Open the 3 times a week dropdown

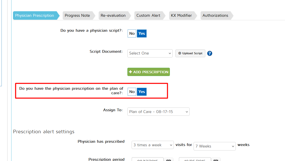152,145
